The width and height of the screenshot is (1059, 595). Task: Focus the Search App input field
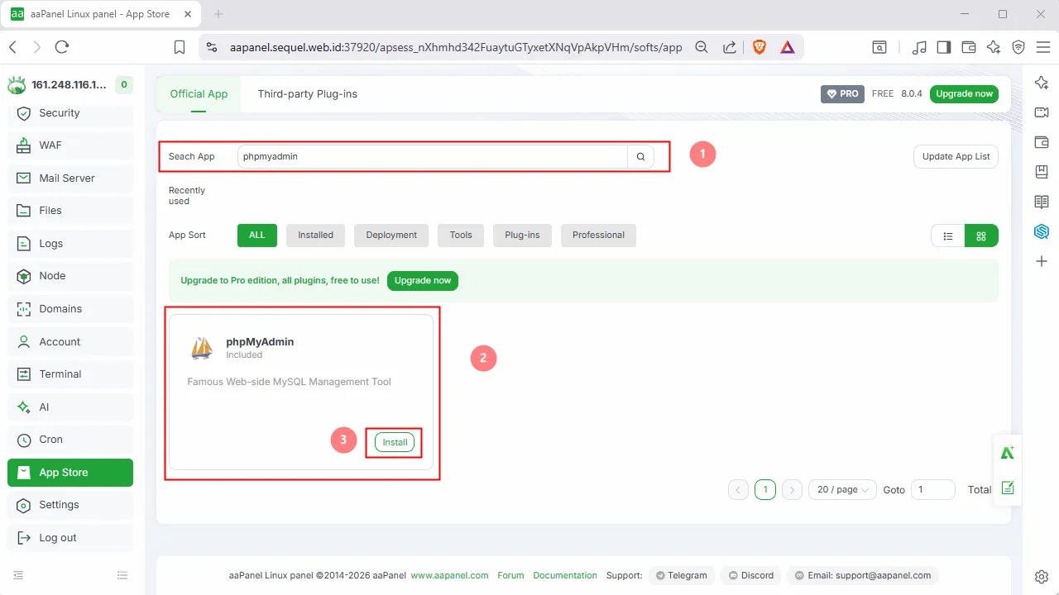[x=433, y=156]
